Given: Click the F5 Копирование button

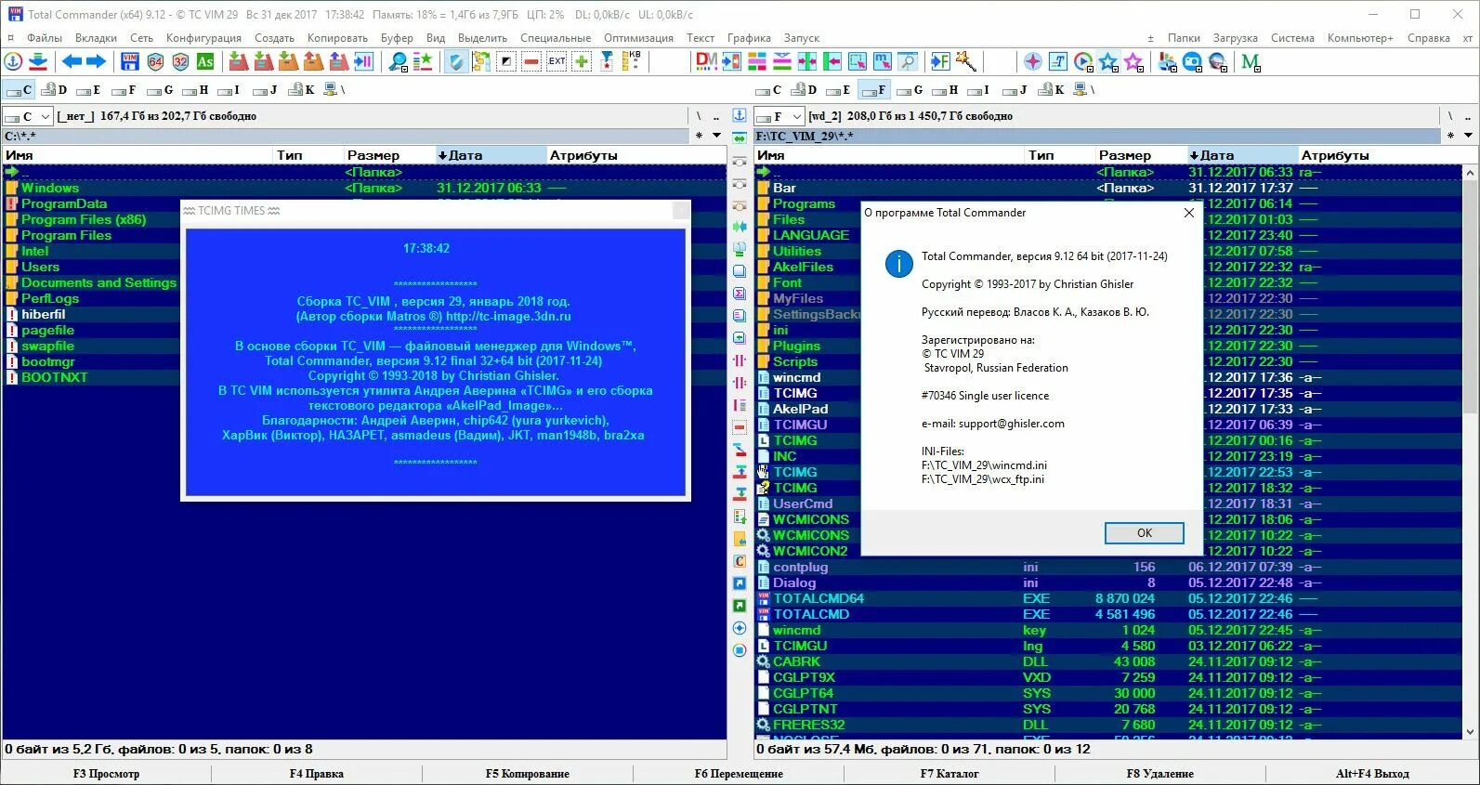Looking at the screenshot, I should point(528,774).
